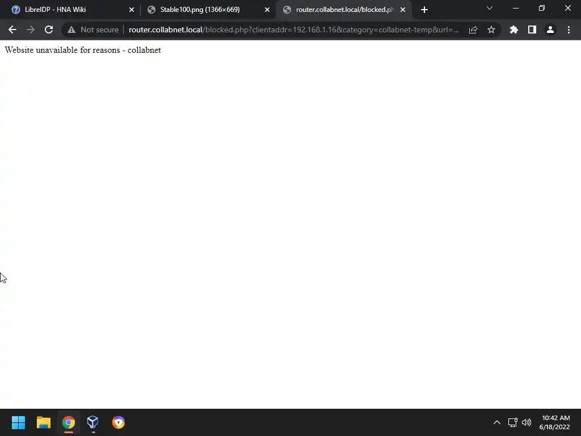Click the address bar URL text

pos(293,30)
